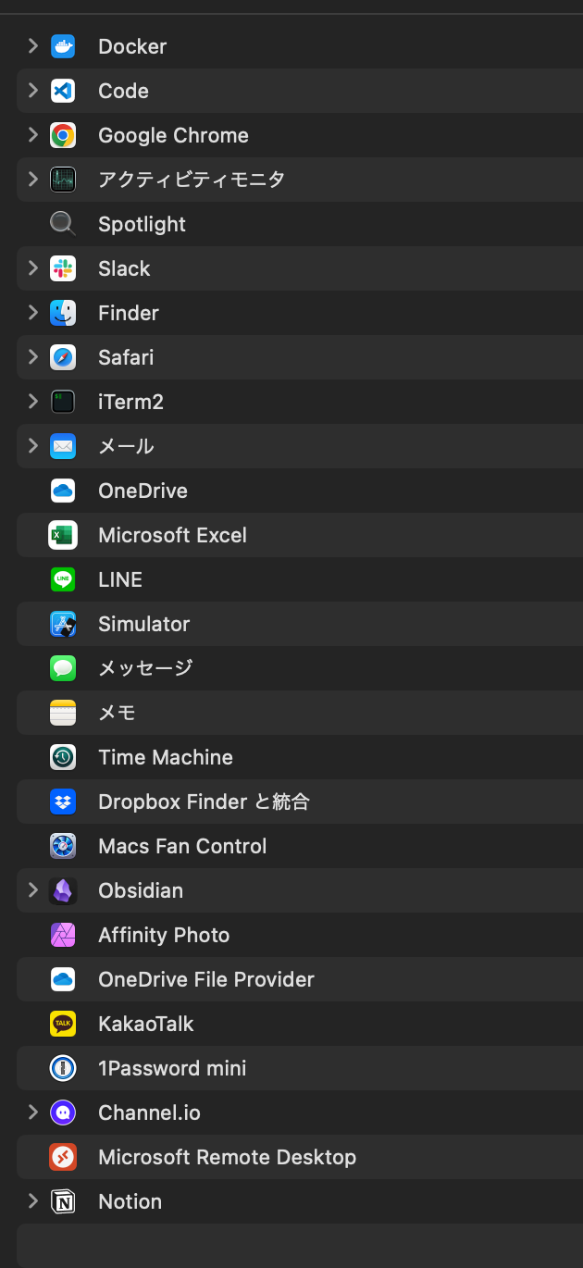Select the Macs Fan Control text
The width and height of the screenshot is (583, 1268).
tap(182, 846)
